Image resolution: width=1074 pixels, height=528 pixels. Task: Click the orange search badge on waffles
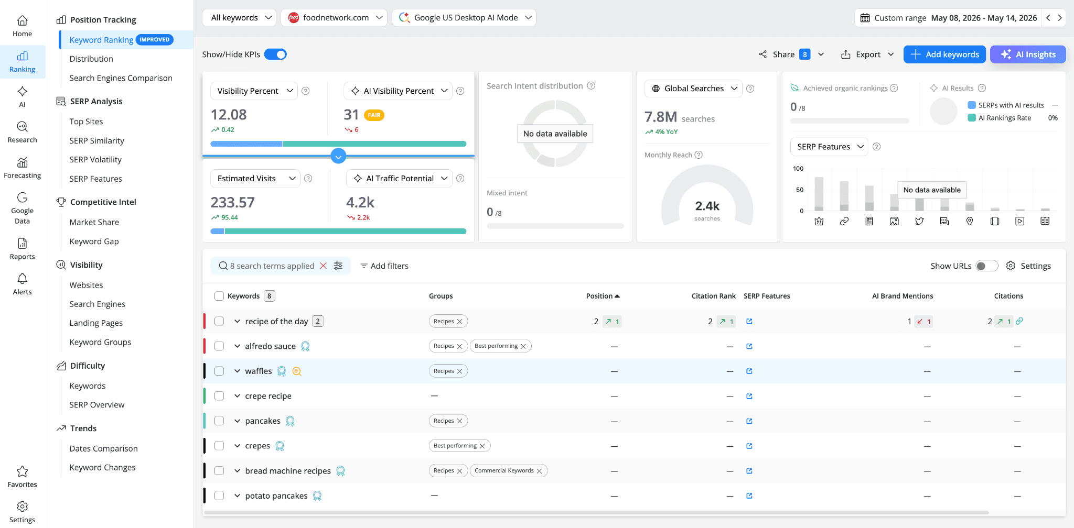point(297,371)
